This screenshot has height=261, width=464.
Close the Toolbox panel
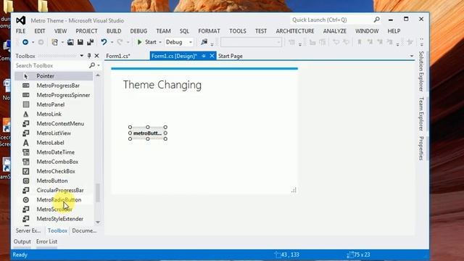(96, 56)
